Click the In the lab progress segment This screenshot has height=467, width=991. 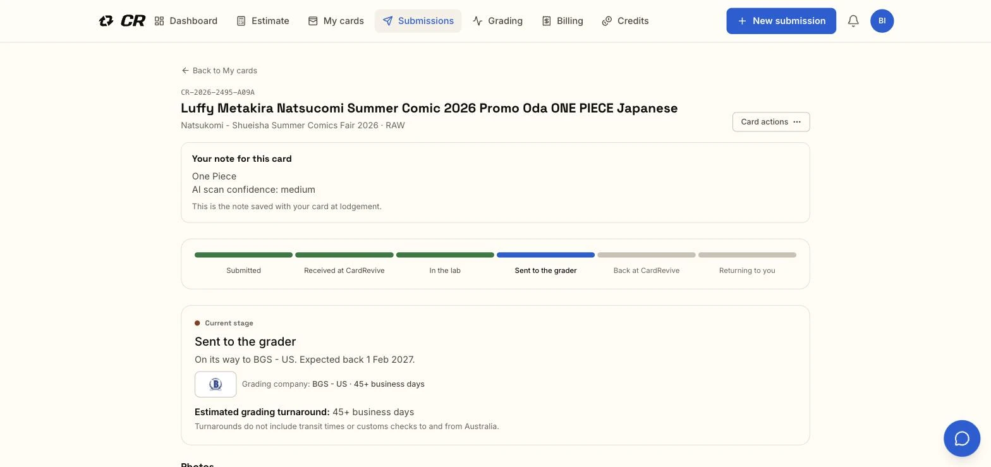(445, 255)
